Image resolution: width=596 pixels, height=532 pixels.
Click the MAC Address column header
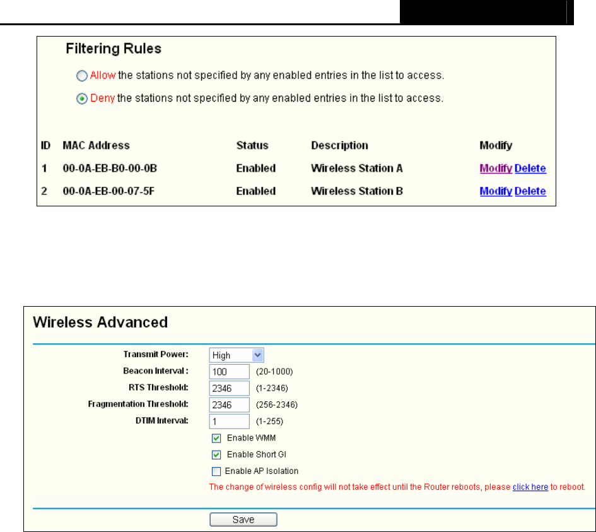click(96, 145)
